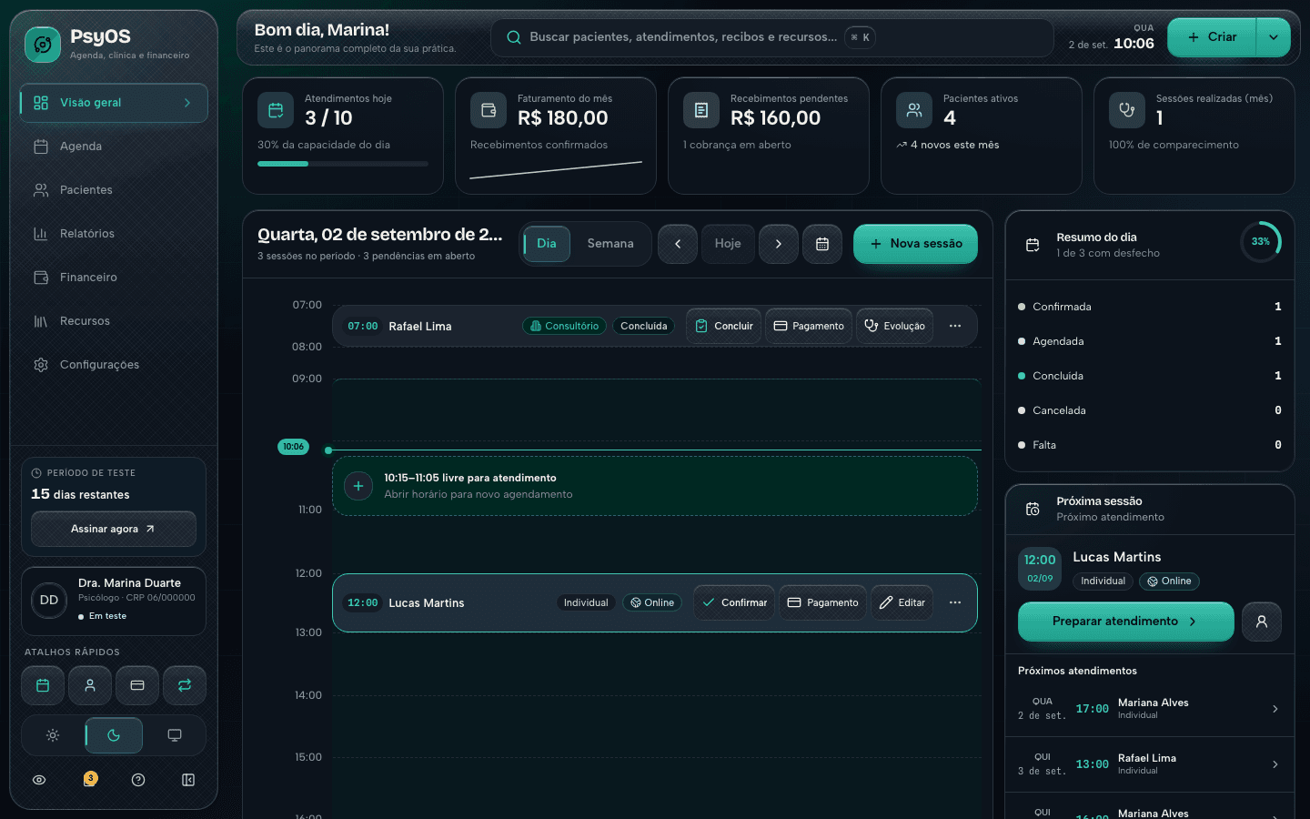Screen dimensions: 1310x819
Task: Click the Resumo do dia calendar icon
Action: click(1033, 245)
